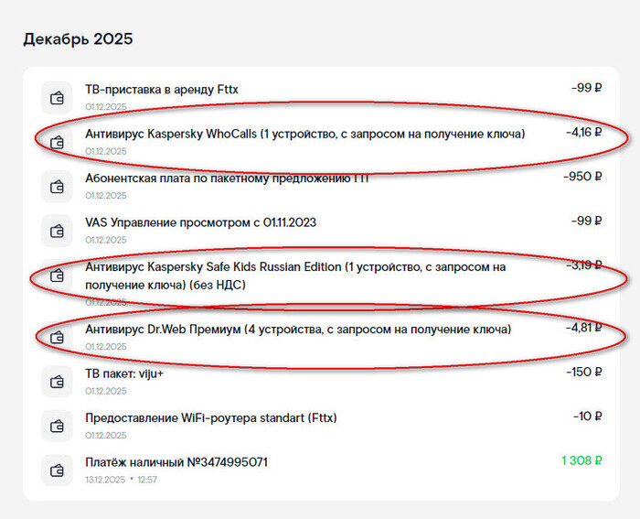Click wallet icon next to WiFi-роутера standart entry
Screen dimensions: 640x519
pyautogui.click(x=57, y=426)
